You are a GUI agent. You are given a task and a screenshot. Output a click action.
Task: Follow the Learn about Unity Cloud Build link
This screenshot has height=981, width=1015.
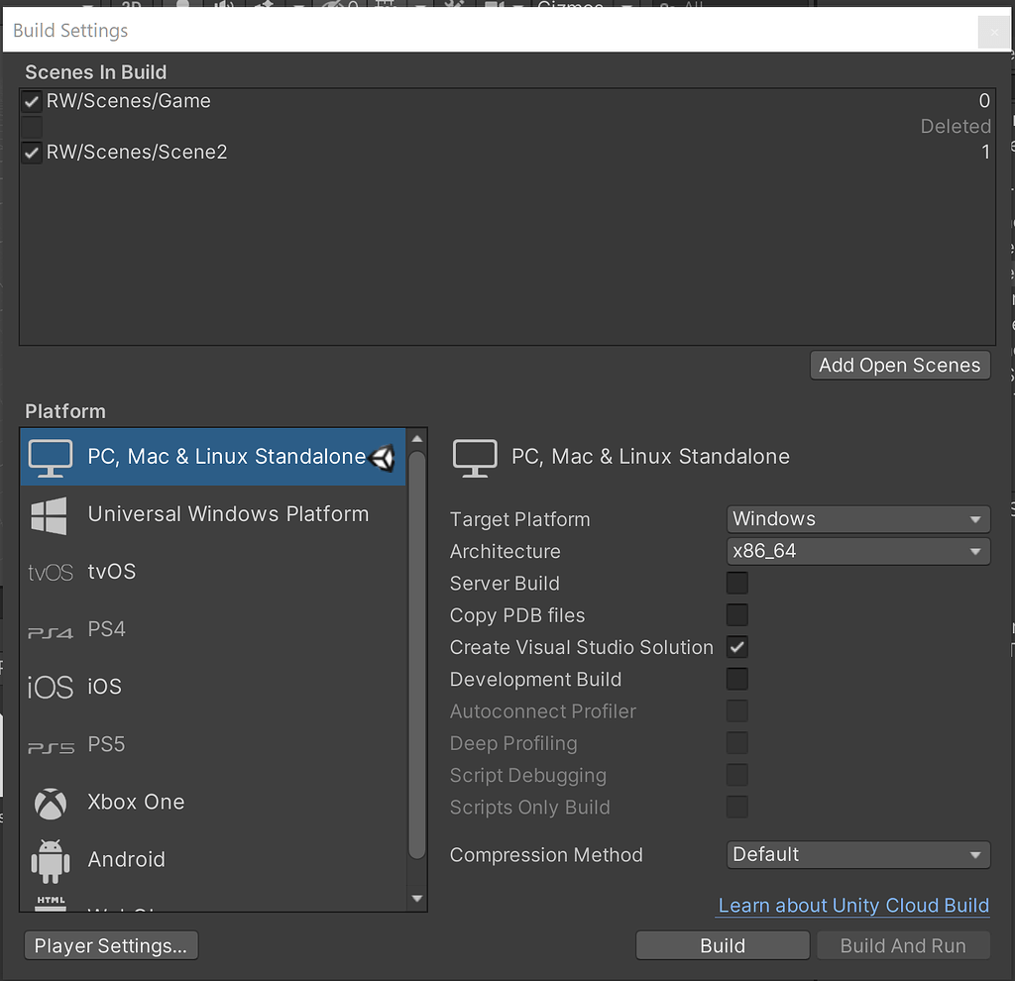click(853, 906)
